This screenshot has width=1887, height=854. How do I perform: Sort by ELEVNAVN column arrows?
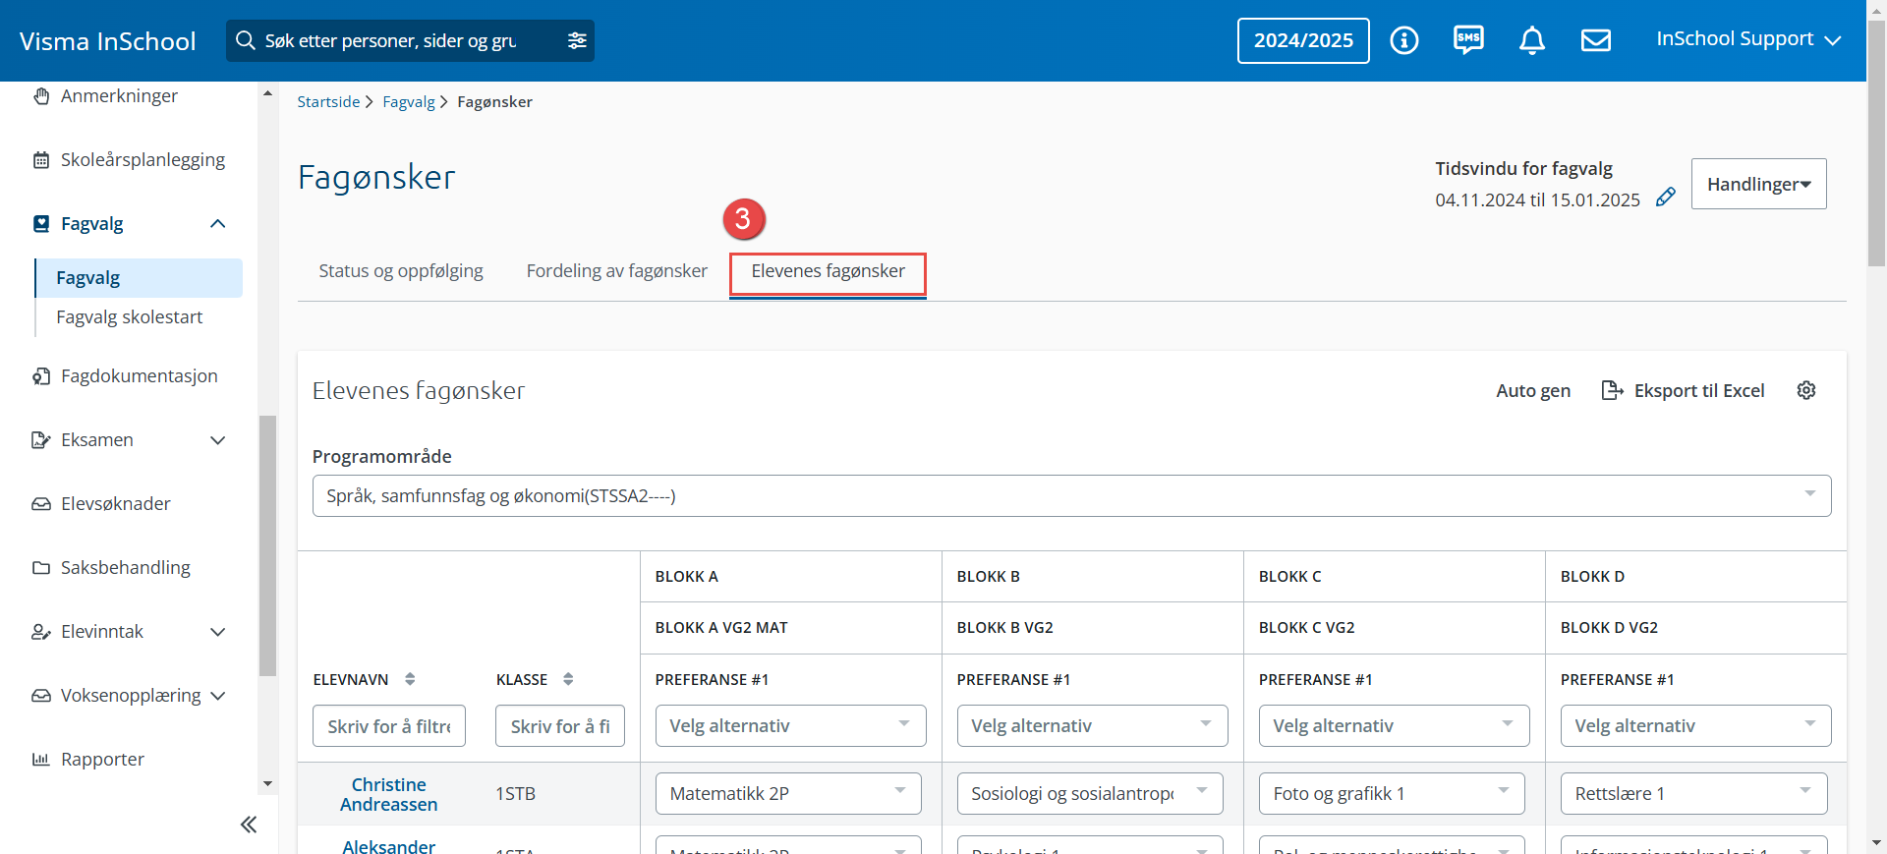click(x=410, y=679)
